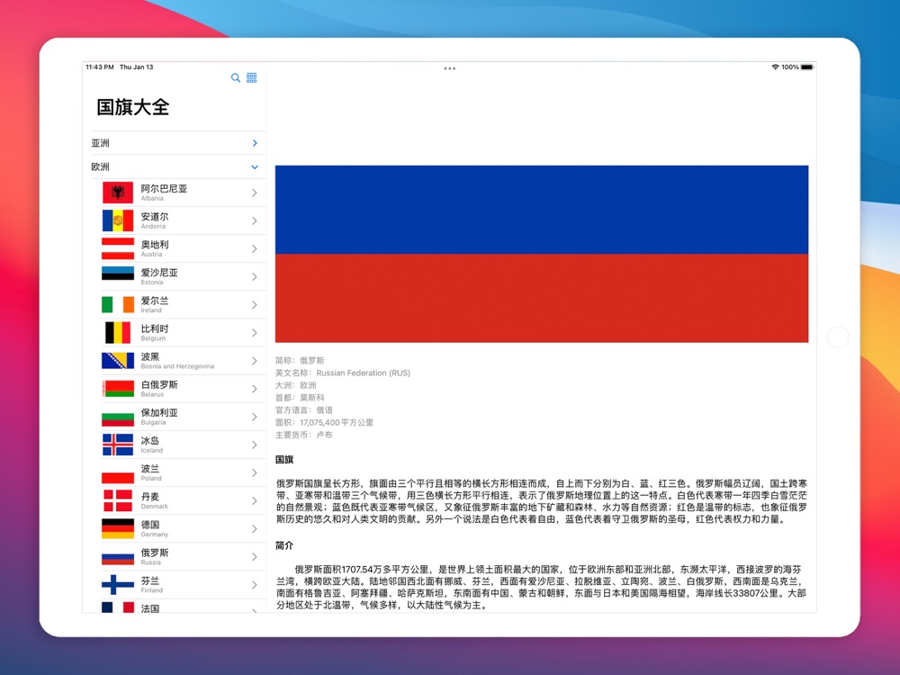900x675 pixels.
Task: Choose 安道尔 country name
Action: coord(155,216)
